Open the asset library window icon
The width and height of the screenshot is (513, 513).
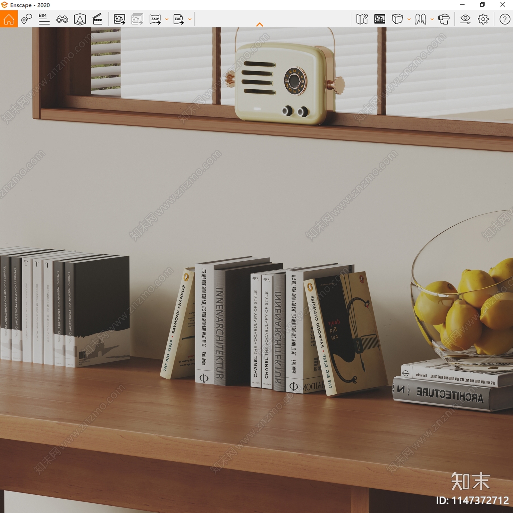(x=380, y=19)
